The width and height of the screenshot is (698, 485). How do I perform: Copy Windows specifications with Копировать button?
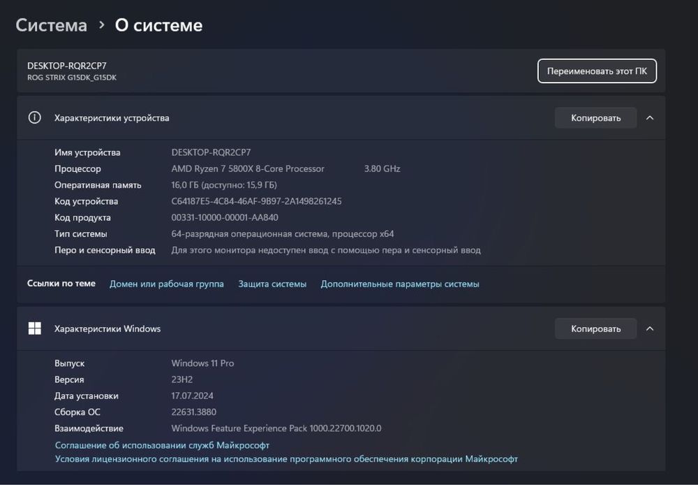point(595,328)
